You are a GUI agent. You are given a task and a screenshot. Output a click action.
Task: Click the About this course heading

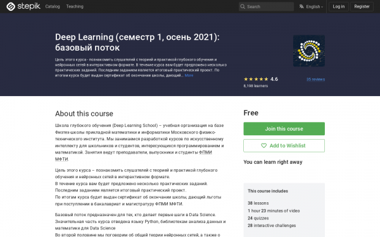[84, 114]
